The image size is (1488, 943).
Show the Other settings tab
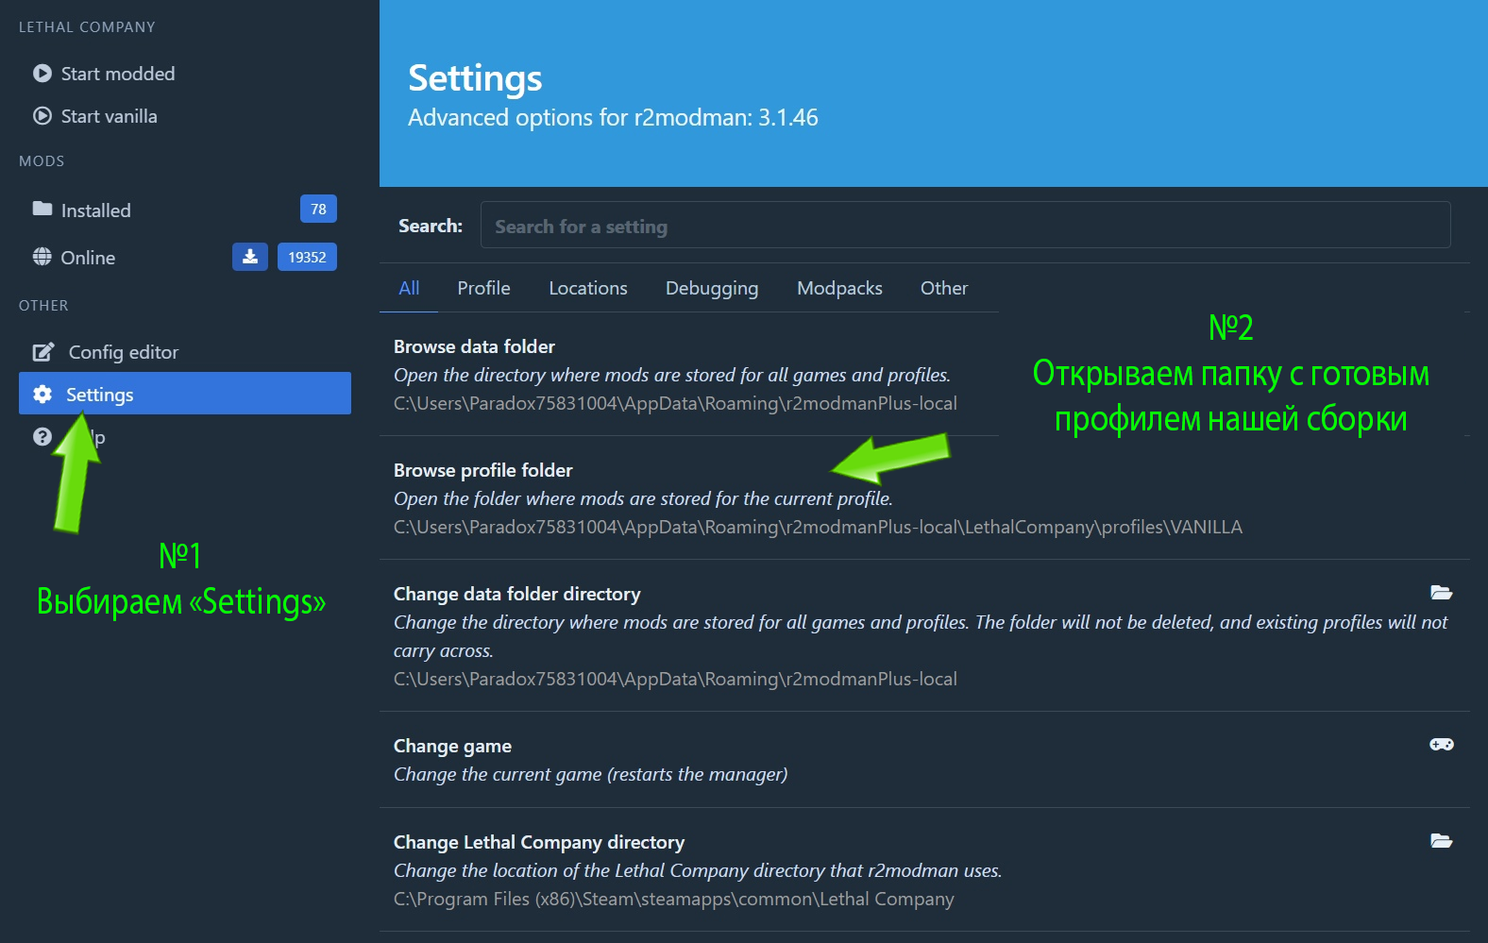tap(944, 288)
